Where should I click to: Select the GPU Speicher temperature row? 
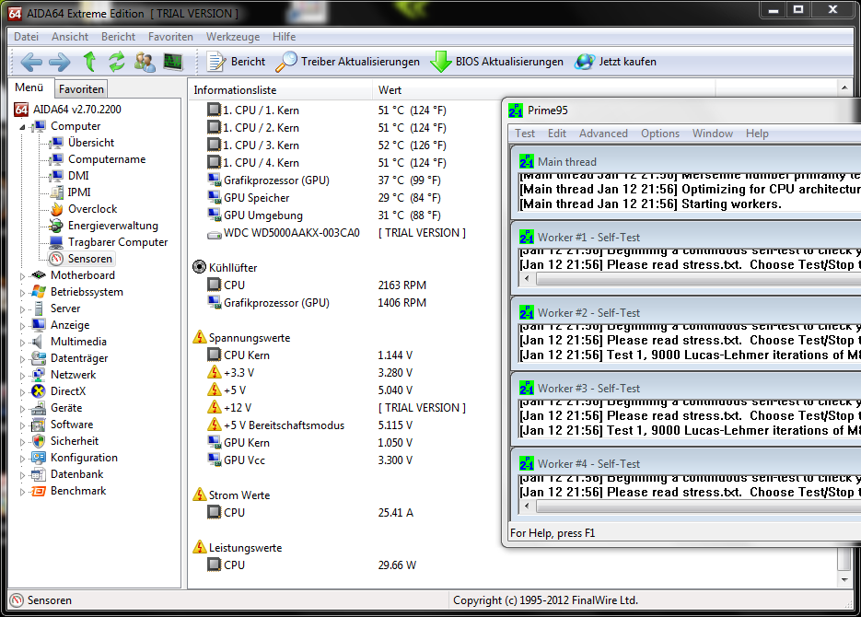[x=324, y=198]
